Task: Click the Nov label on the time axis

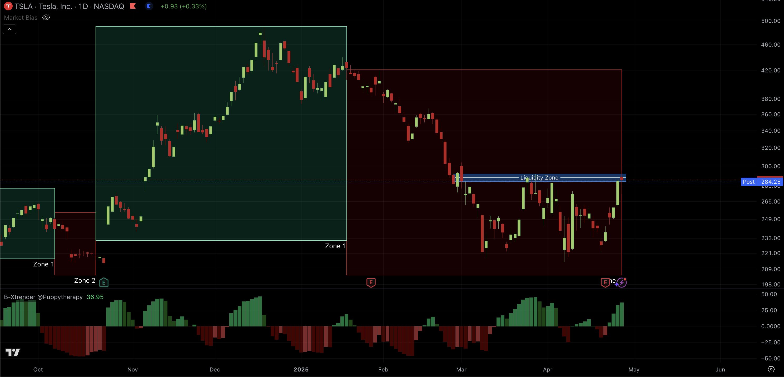Action: point(133,370)
